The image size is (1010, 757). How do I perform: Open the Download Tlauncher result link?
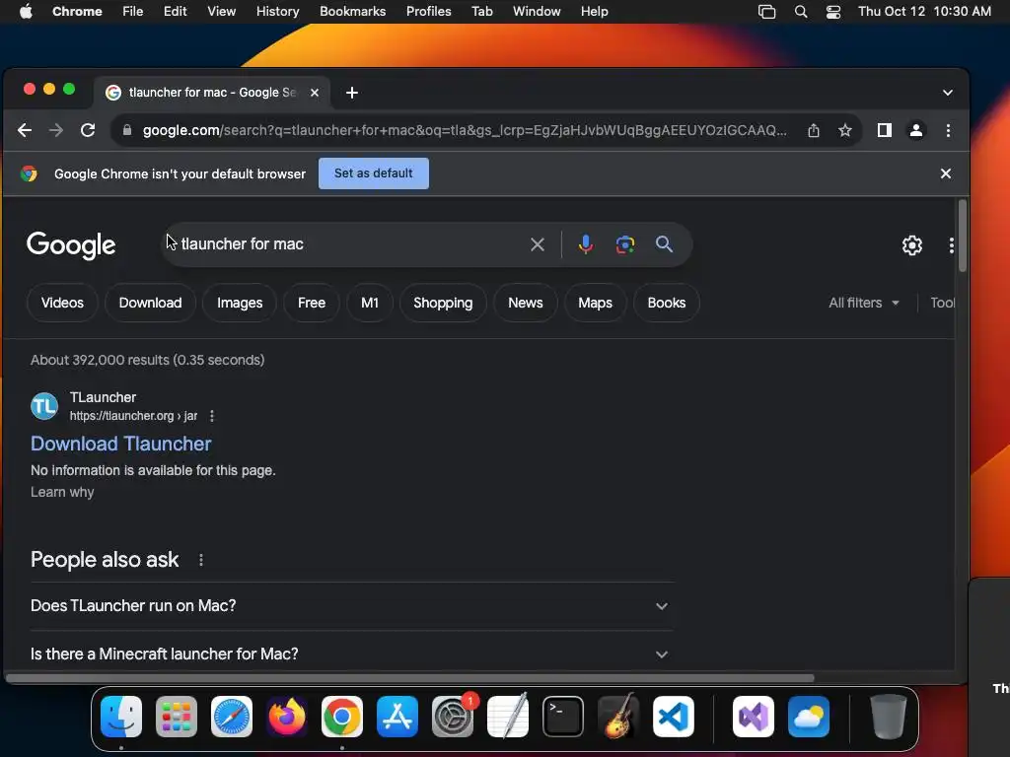click(x=121, y=445)
